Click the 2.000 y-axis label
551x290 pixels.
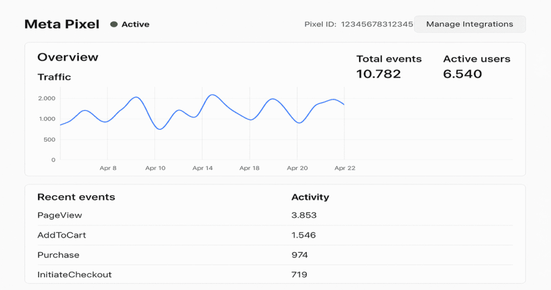click(47, 98)
